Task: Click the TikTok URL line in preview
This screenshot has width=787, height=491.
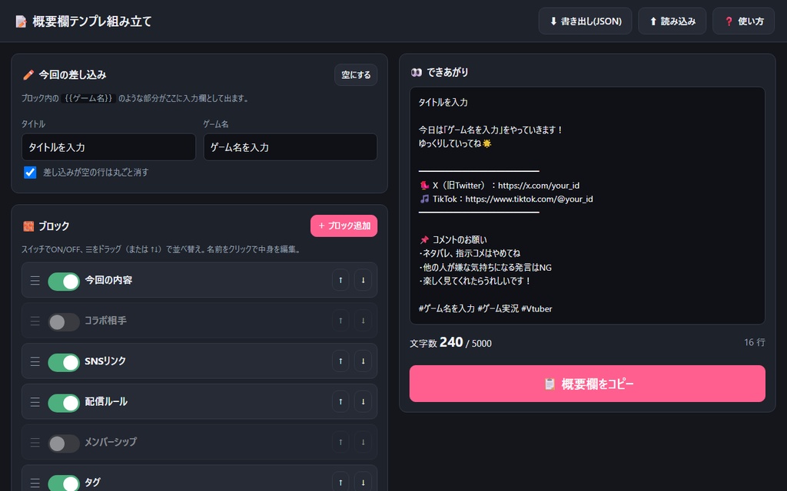Action: (506, 199)
